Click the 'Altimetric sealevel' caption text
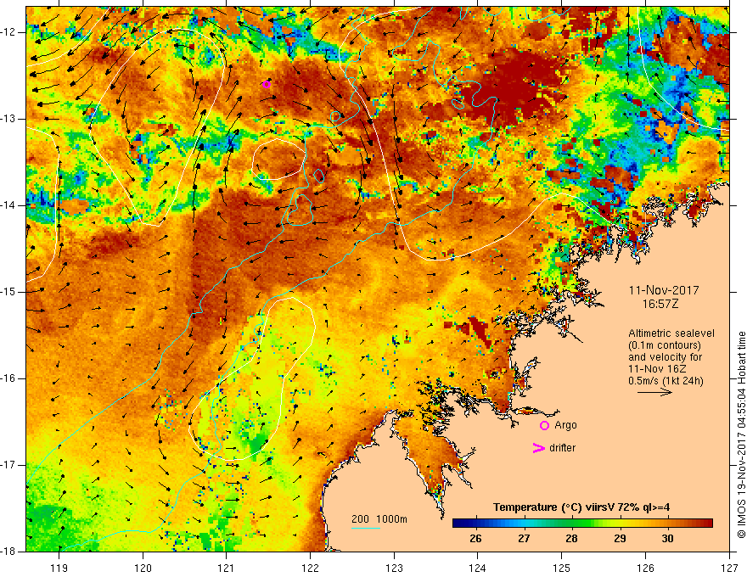The image size is (747, 577). point(671,333)
